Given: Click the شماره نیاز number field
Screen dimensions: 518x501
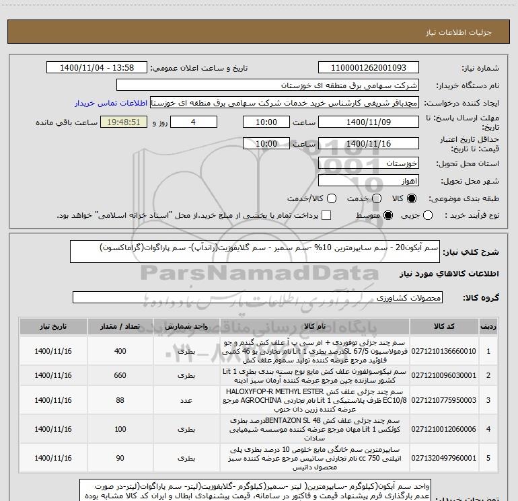Looking at the screenshot, I should click(367, 68).
